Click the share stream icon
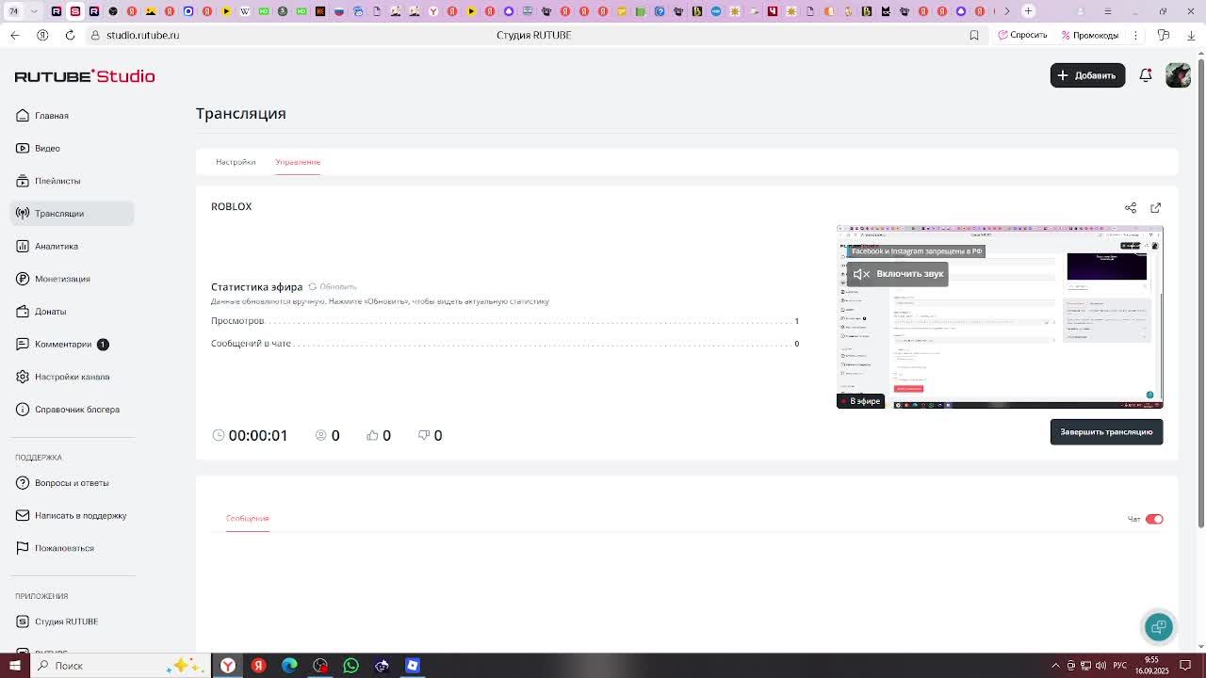The image size is (1206, 678). [x=1131, y=207]
